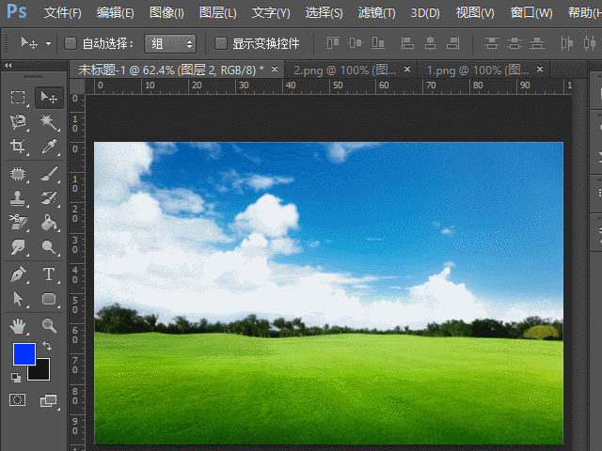Viewport: 602px width, 451px height.
Task: Open the black background color swatch
Action: click(x=42, y=373)
